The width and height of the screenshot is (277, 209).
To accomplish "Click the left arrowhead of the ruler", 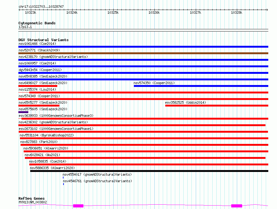I will 19,10.
